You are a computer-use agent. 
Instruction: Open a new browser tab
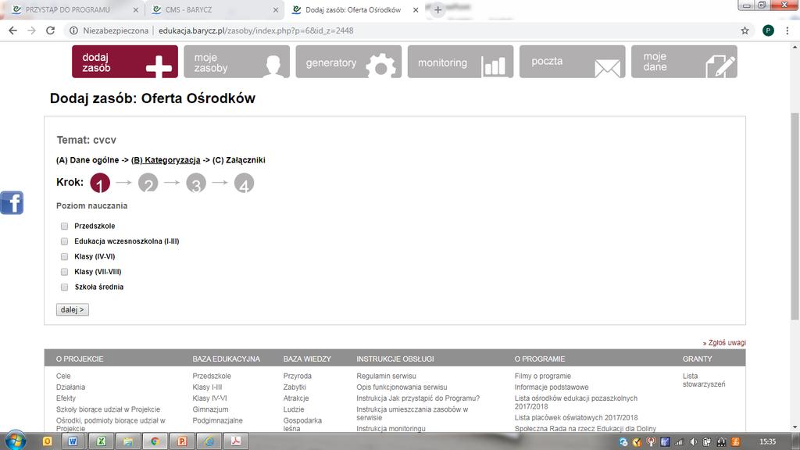[x=437, y=9]
